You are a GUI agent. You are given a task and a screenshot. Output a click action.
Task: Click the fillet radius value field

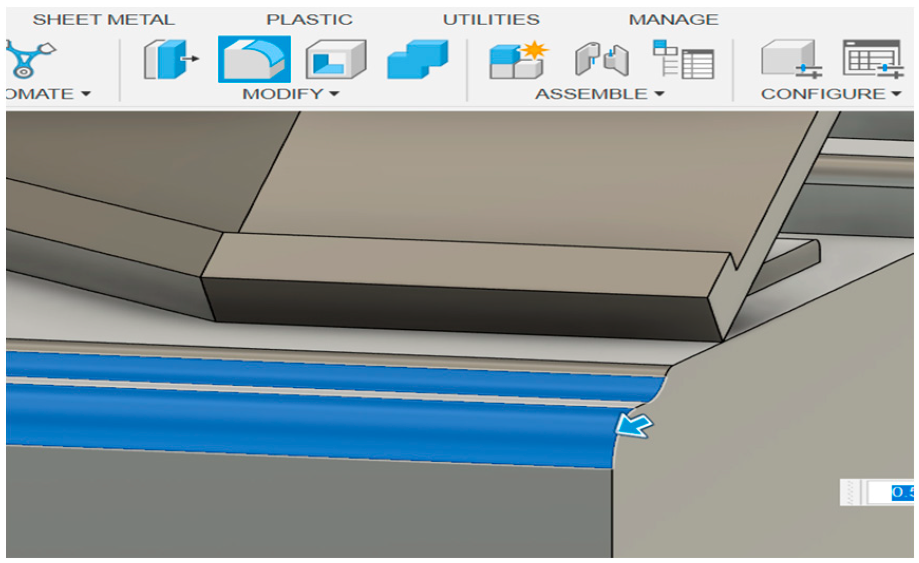click(x=890, y=492)
